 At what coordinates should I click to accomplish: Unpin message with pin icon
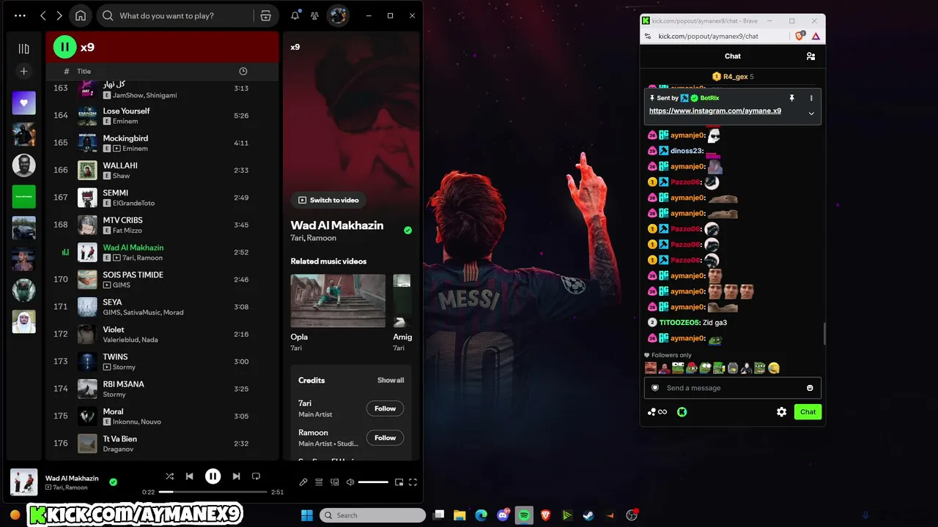[x=791, y=98]
